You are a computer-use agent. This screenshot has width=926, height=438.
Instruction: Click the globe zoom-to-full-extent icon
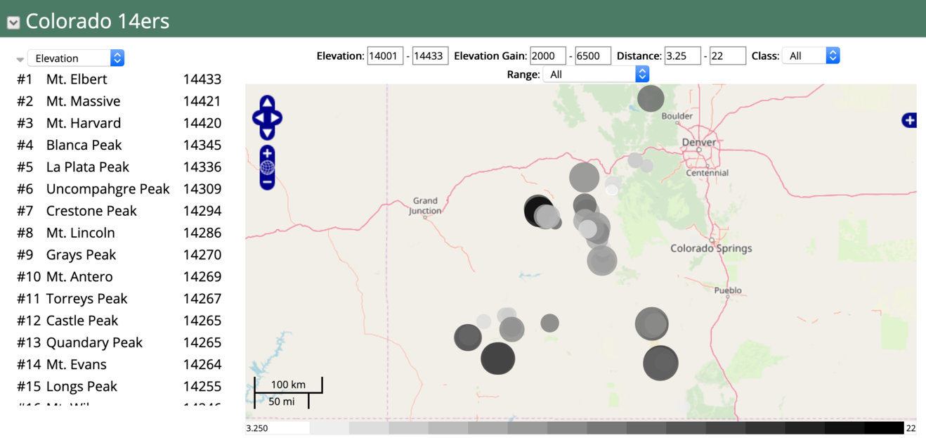pos(267,167)
